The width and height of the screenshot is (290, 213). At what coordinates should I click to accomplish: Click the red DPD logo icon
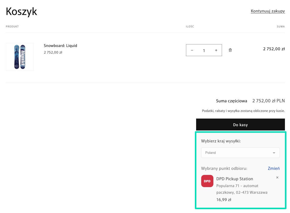207,181
